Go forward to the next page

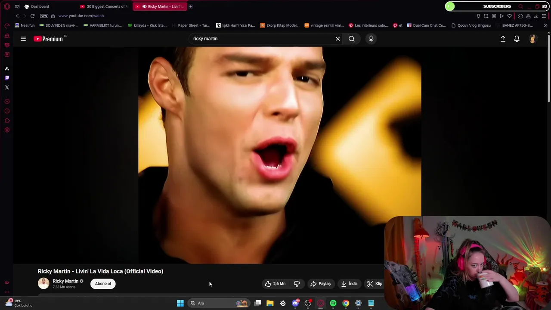click(x=25, y=16)
